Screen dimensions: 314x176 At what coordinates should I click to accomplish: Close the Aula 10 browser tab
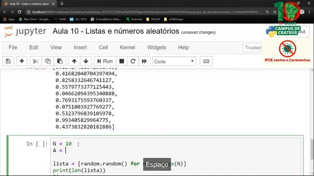tap(53, 4)
